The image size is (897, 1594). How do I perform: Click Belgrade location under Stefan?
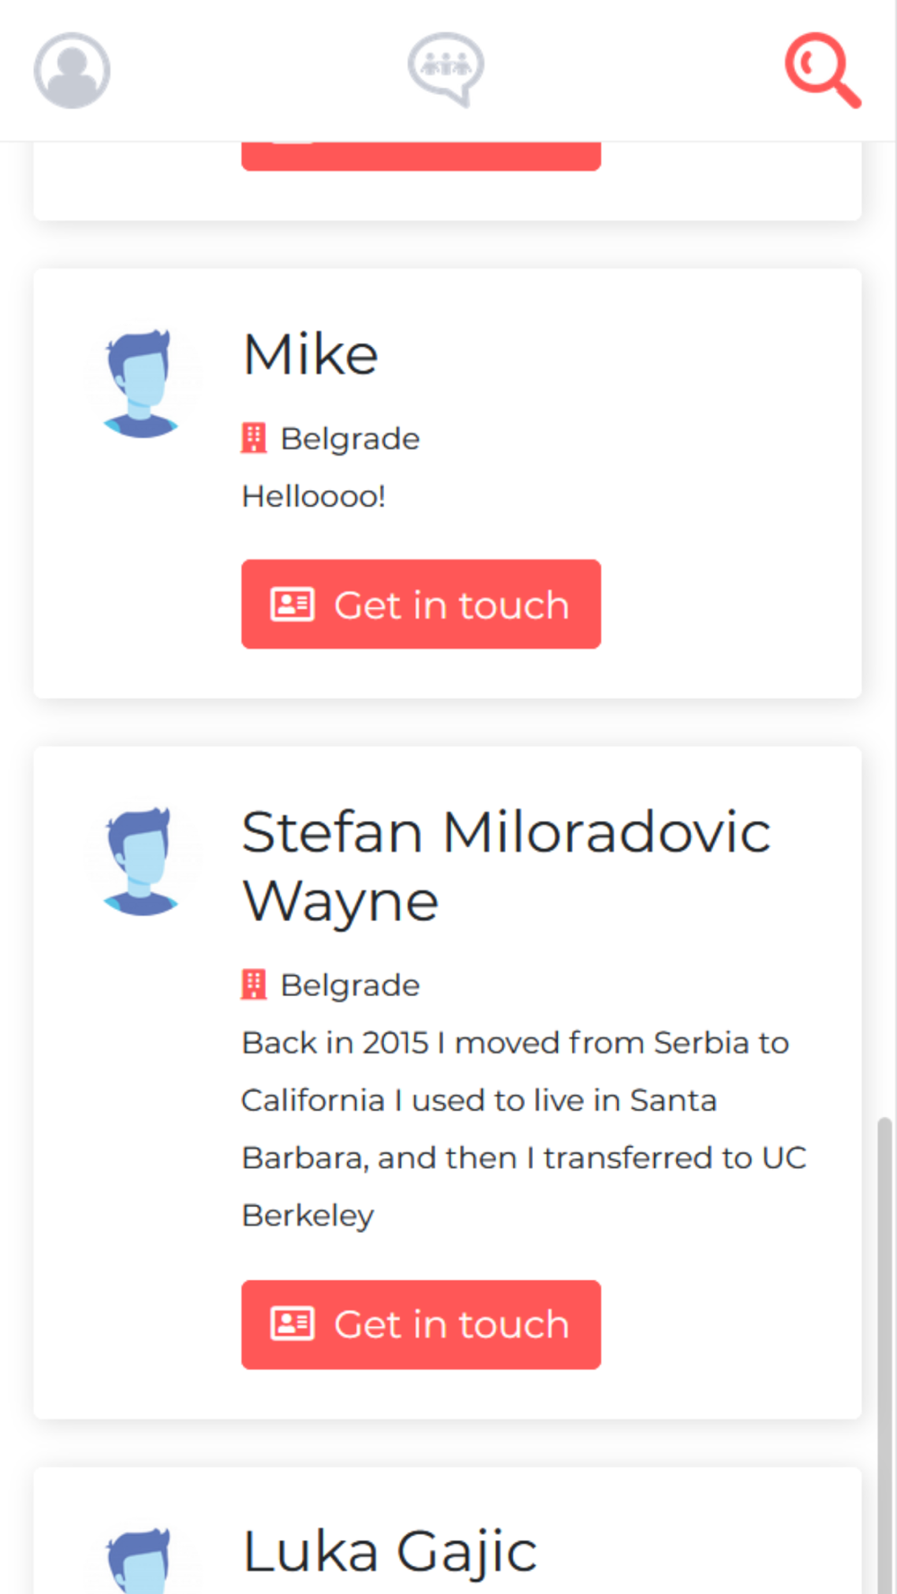coord(350,985)
